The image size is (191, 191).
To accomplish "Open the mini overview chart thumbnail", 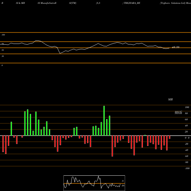I will [94, 183].
